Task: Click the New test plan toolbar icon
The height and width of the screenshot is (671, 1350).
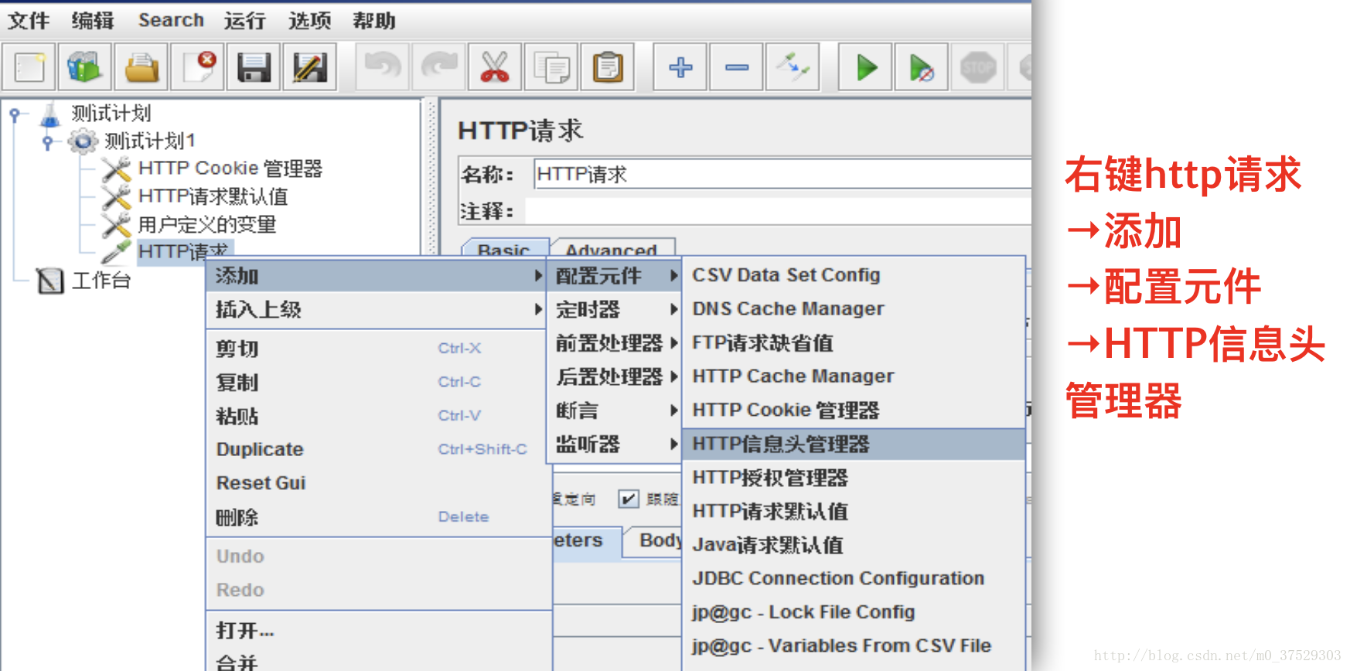Action: pyautogui.click(x=29, y=67)
